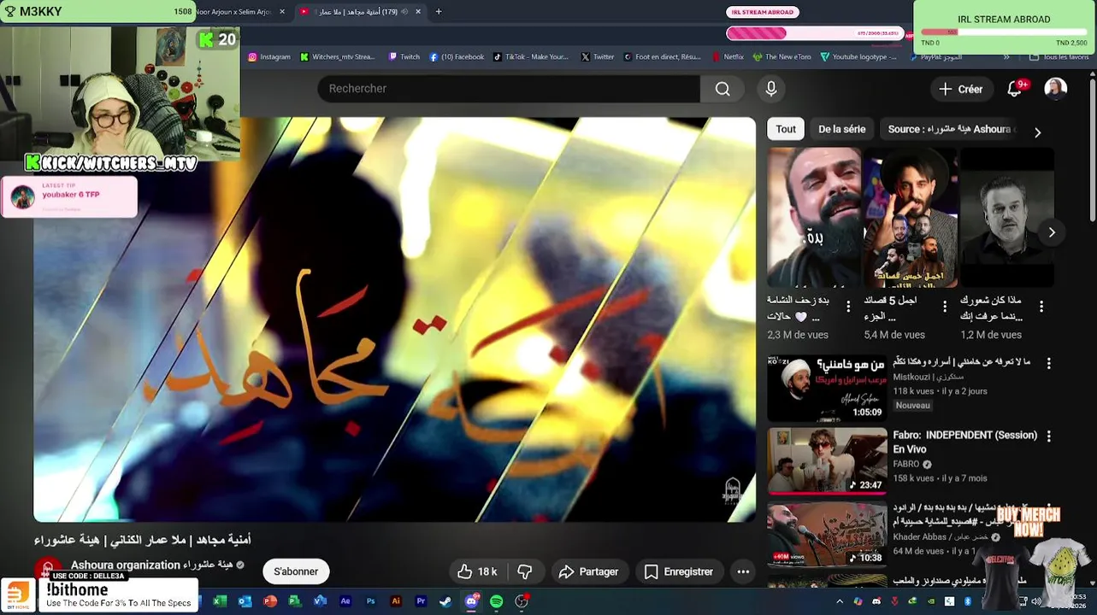Open Illustrator from taskbar
The height and width of the screenshot is (615, 1097).
[x=395, y=601]
